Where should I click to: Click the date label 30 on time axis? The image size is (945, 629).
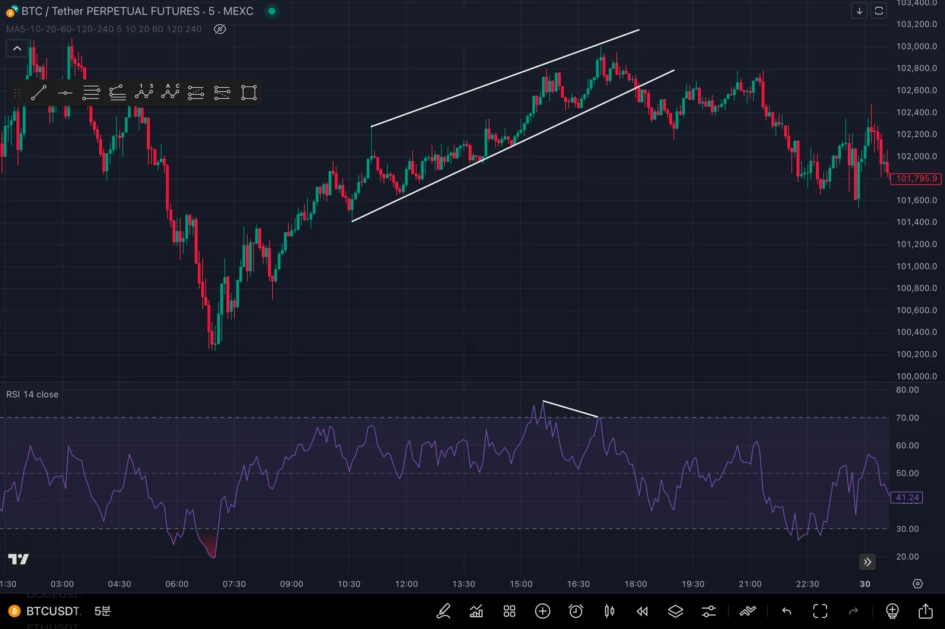pyautogui.click(x=865, y=584)
